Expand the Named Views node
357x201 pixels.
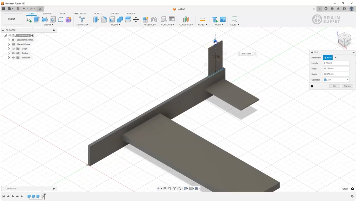pyautogui.click(x=9, y=44)
